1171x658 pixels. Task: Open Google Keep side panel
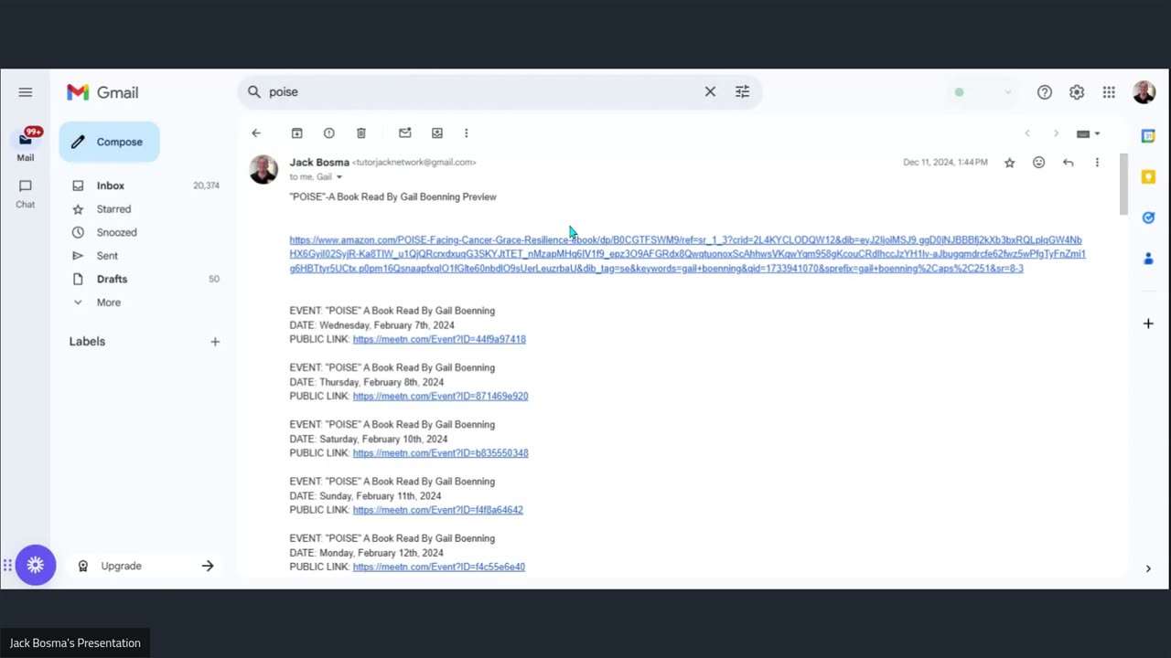point(1148,176)
